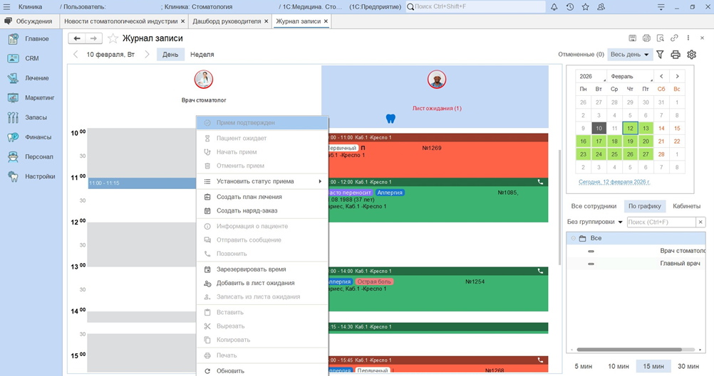Open the Весь день dropdown
Viewport: 714px width, 376px height.
[629, 55]
